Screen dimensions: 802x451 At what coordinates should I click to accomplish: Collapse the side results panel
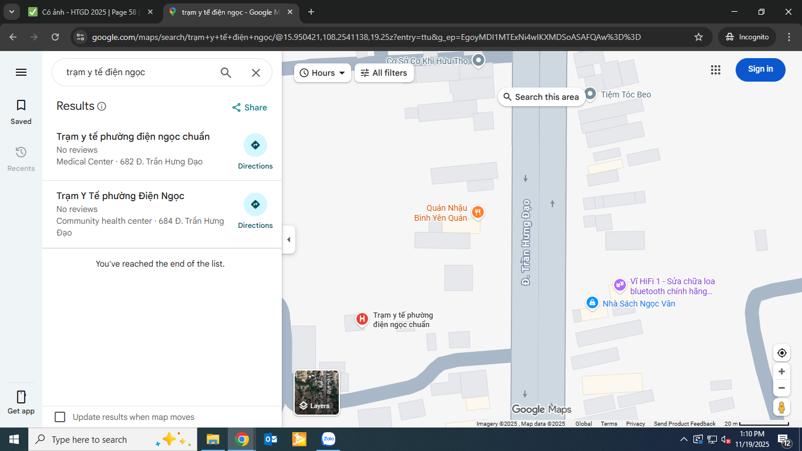(x=288, y=240)
